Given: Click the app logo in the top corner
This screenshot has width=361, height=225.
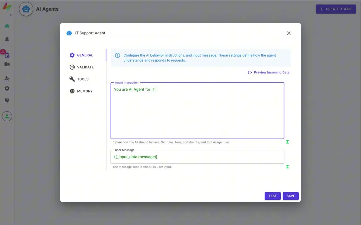Looking at the screenshot, I should click(x=7, y=7).
